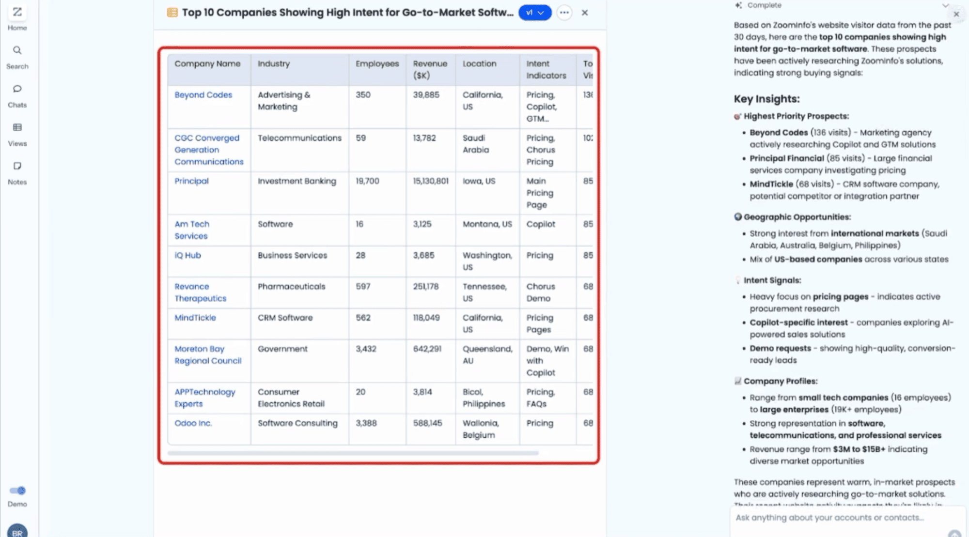The height and width of the screenshot is (537, 969).
Task: Open the Am Tech Services link
Action: click(x=192, y=230)
